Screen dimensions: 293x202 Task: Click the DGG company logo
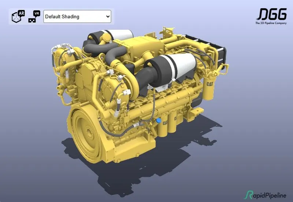[x=271, y=14]
